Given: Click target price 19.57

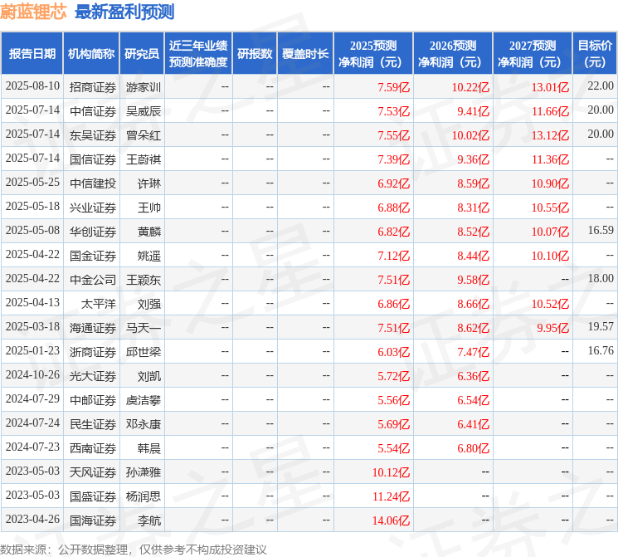Looking at the screenshot, I should [x=601, y=326].
